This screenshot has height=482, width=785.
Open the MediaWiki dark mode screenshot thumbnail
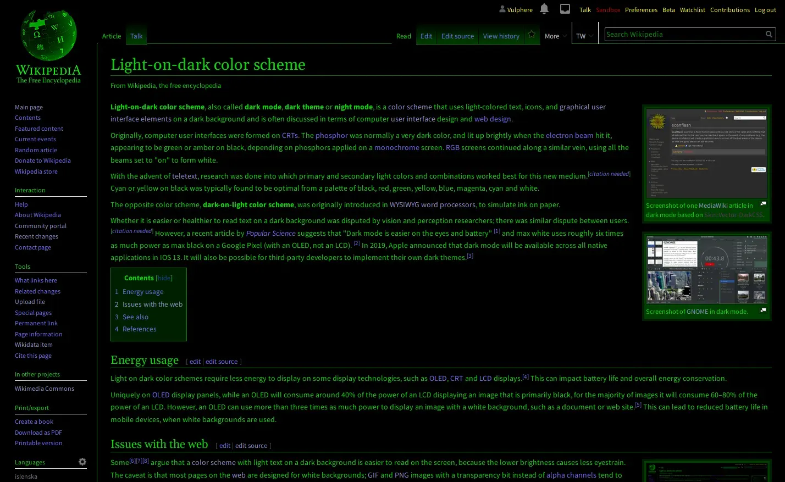pyautogui.click(x=706, y=153)
